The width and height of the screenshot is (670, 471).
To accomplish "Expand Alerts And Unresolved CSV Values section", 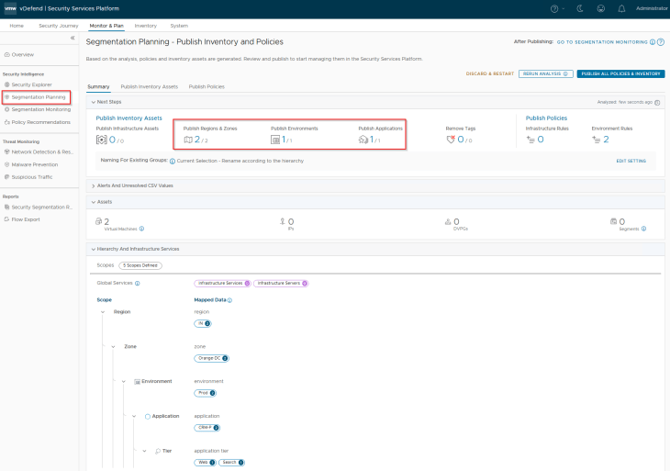I will [92, 185].
